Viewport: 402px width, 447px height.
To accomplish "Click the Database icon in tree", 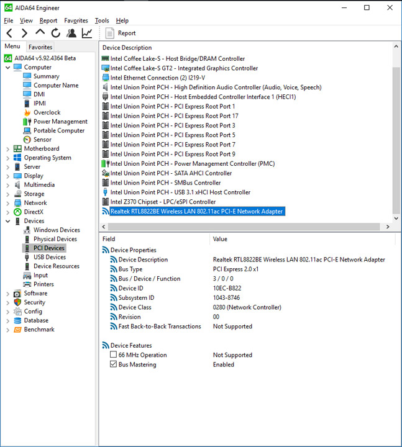I will [17, 320].
